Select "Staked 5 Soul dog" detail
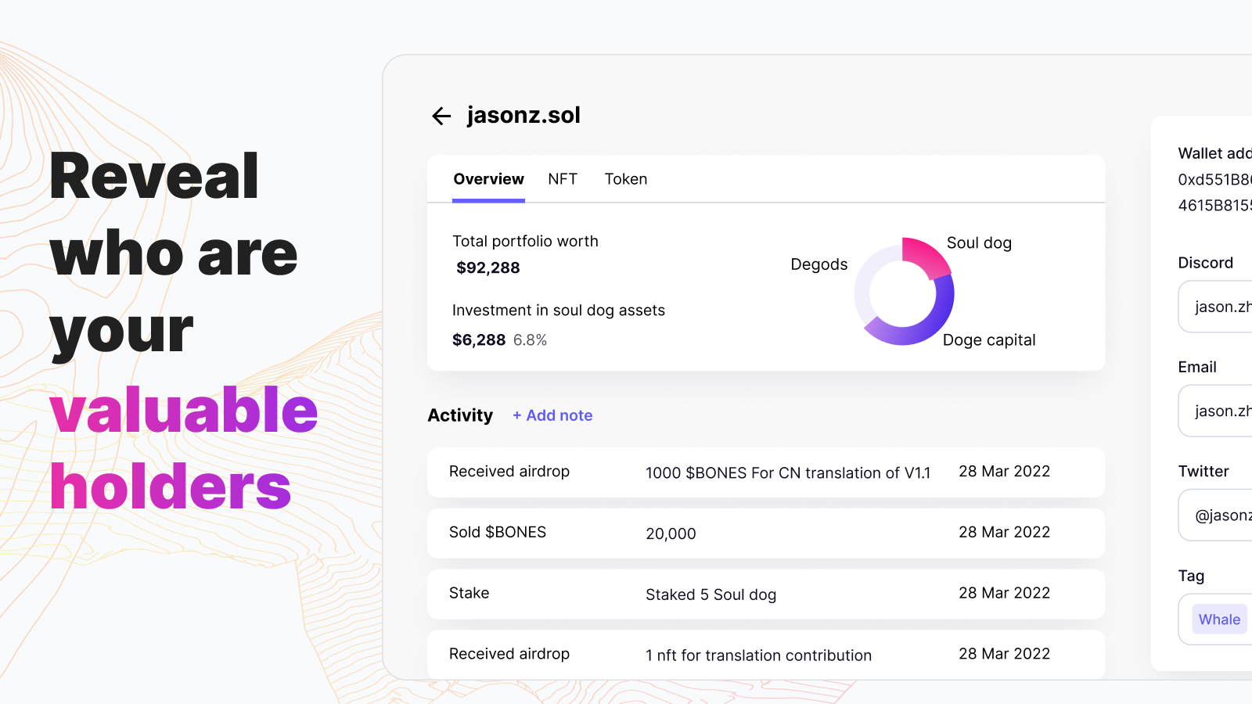This screenshot has width=1252, height=704. tap(711, 594)
